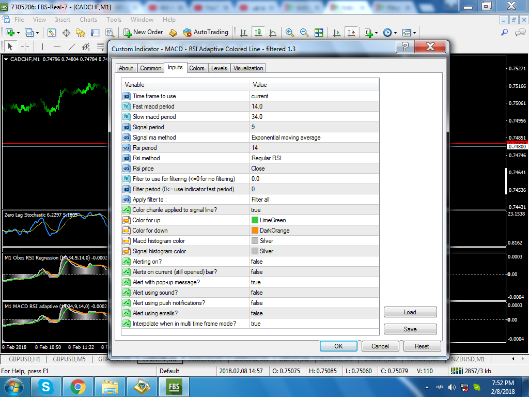The image size is (529, 397).
Task: Switch to the Colors tab
Action: (197, 68)
